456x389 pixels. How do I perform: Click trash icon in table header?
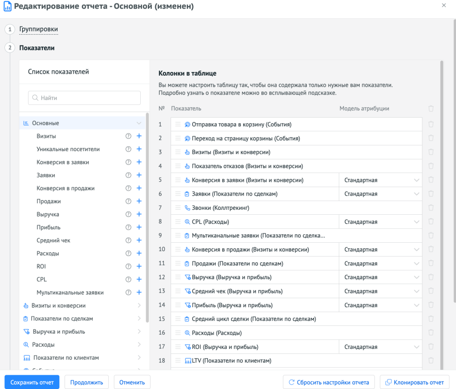tap(431, 108)
